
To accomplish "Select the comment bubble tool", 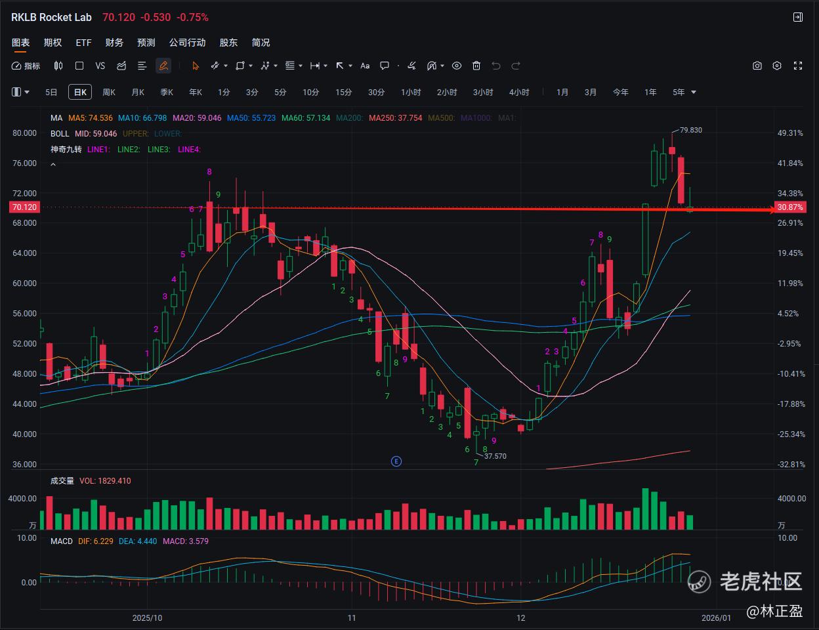I will click(x=385, y=66).
